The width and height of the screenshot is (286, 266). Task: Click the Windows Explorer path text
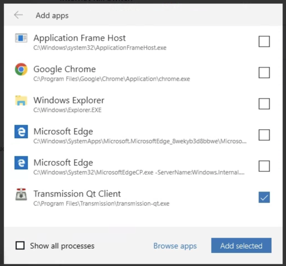click(x=67, y=110)
